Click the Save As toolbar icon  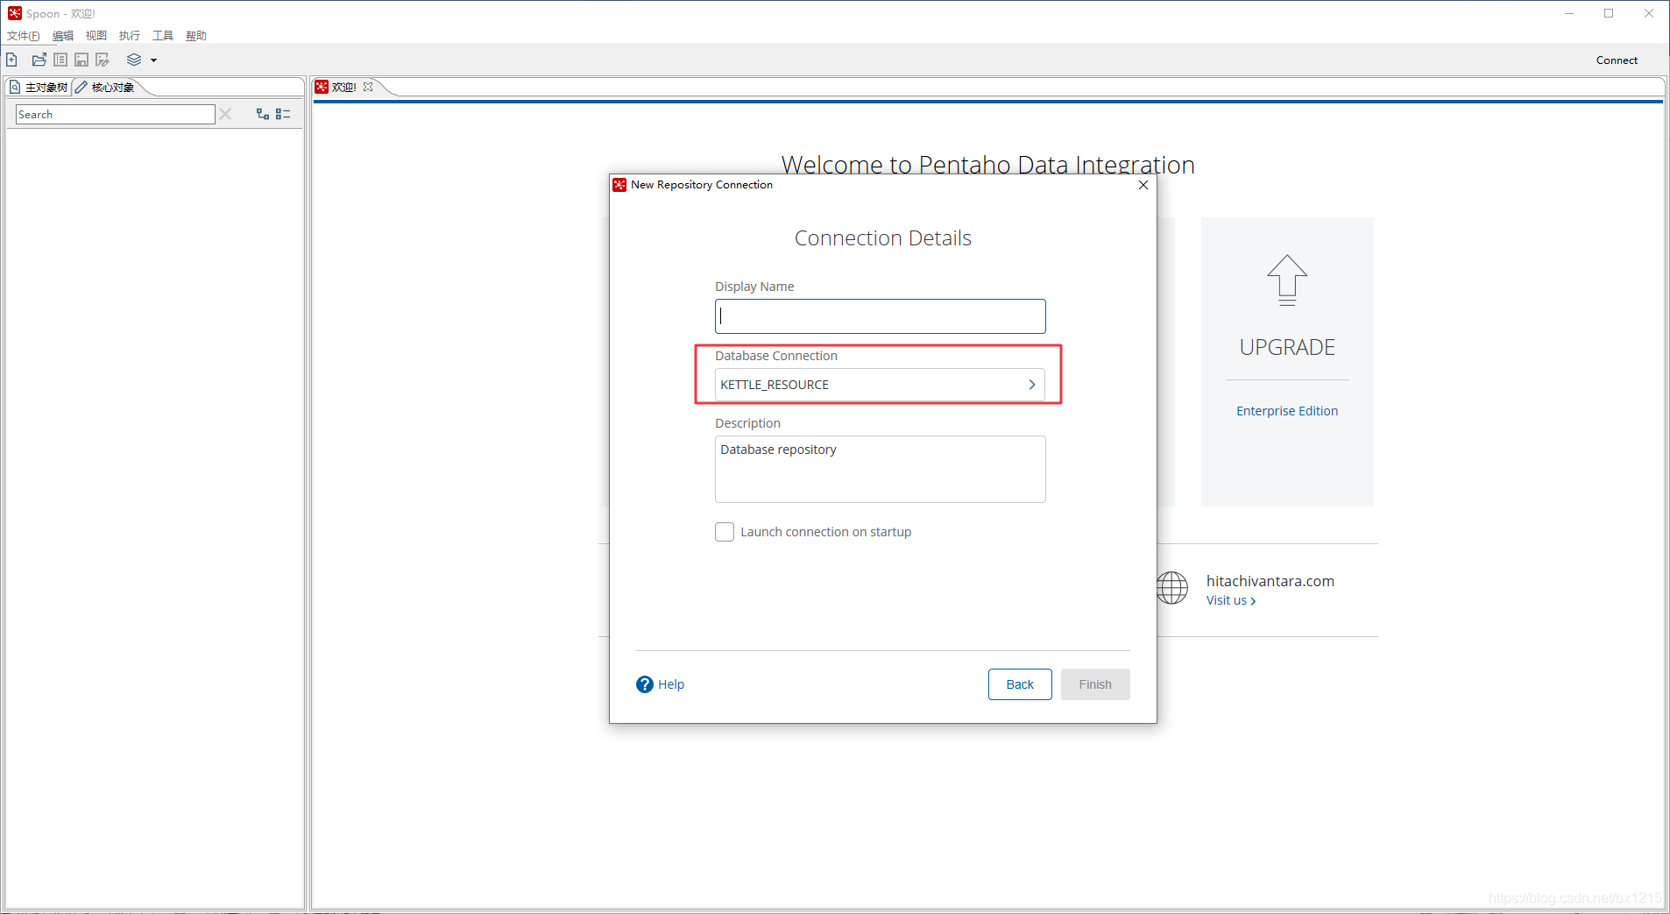(x=103, y=60)
